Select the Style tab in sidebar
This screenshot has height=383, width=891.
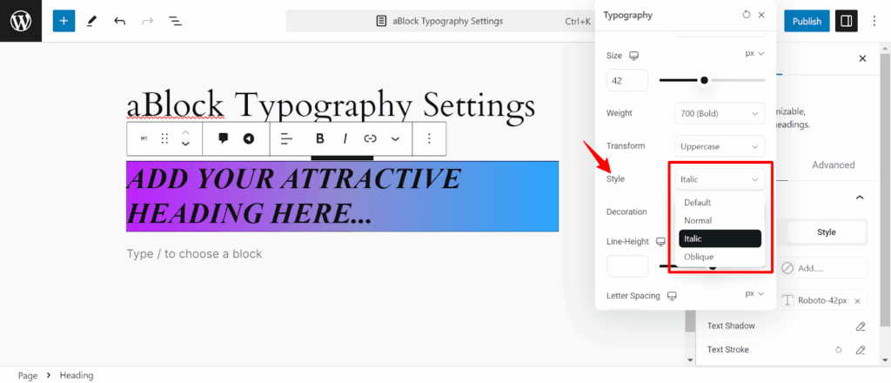pyautogui.click(x=827, y=232)
